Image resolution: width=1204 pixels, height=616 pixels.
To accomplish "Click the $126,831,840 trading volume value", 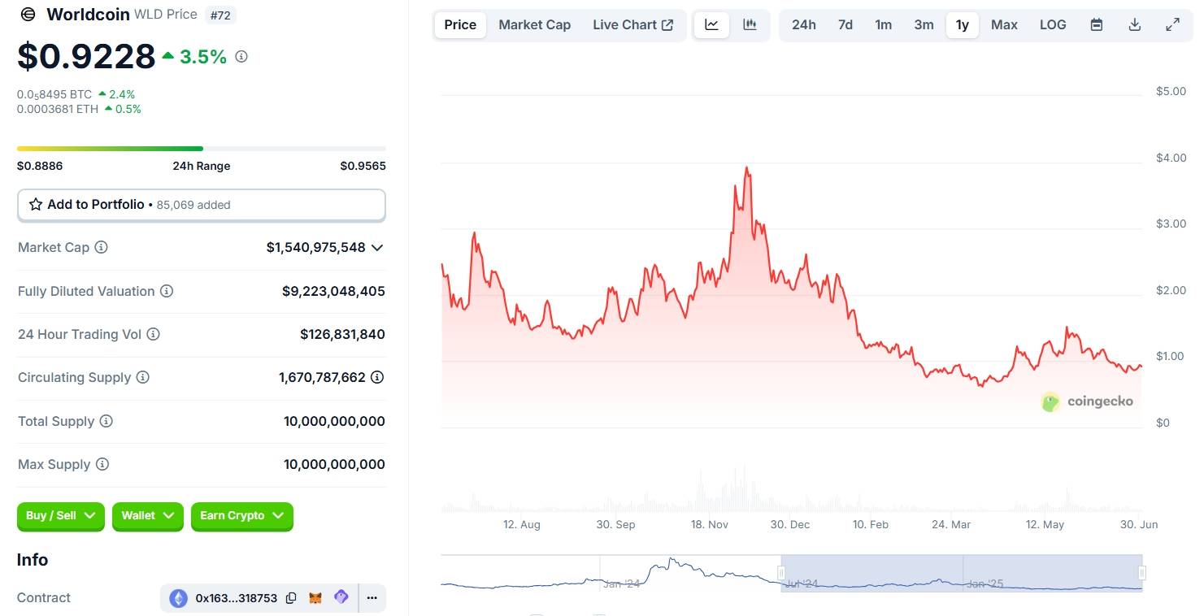I will point(342,334).
